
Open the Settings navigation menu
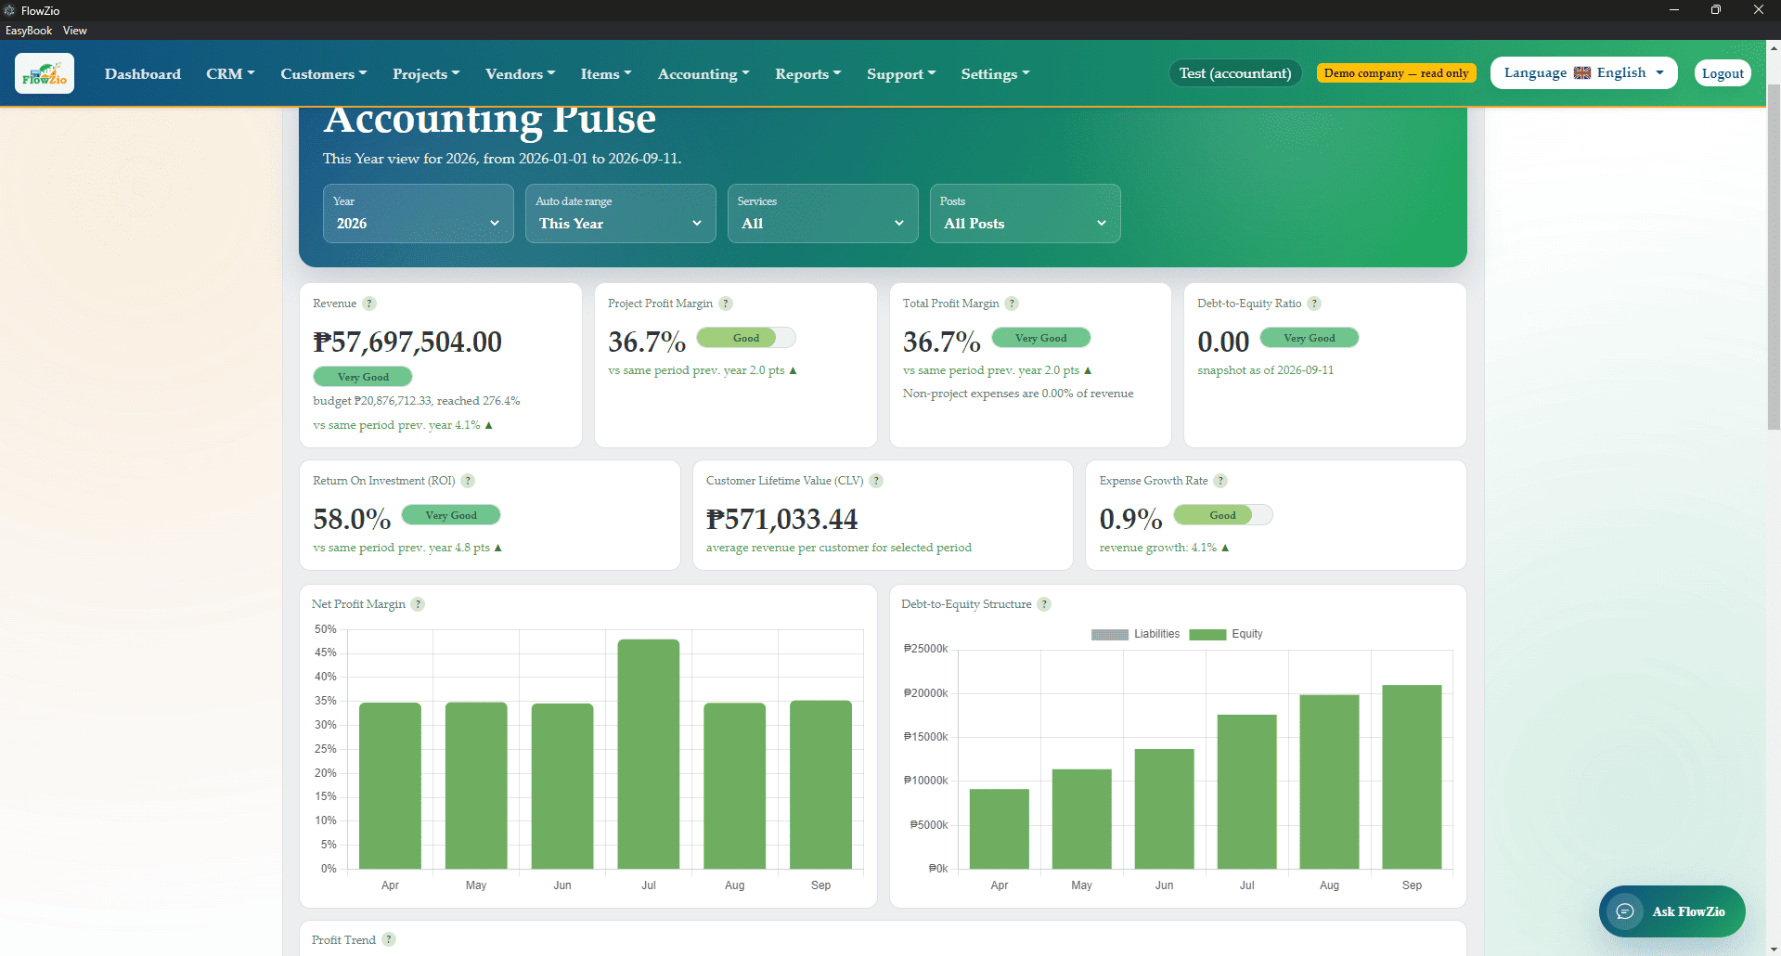995,73
